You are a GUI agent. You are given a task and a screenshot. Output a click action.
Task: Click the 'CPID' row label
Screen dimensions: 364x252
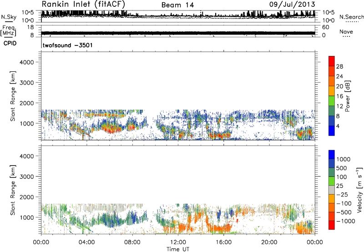click(x=10, y=43)
